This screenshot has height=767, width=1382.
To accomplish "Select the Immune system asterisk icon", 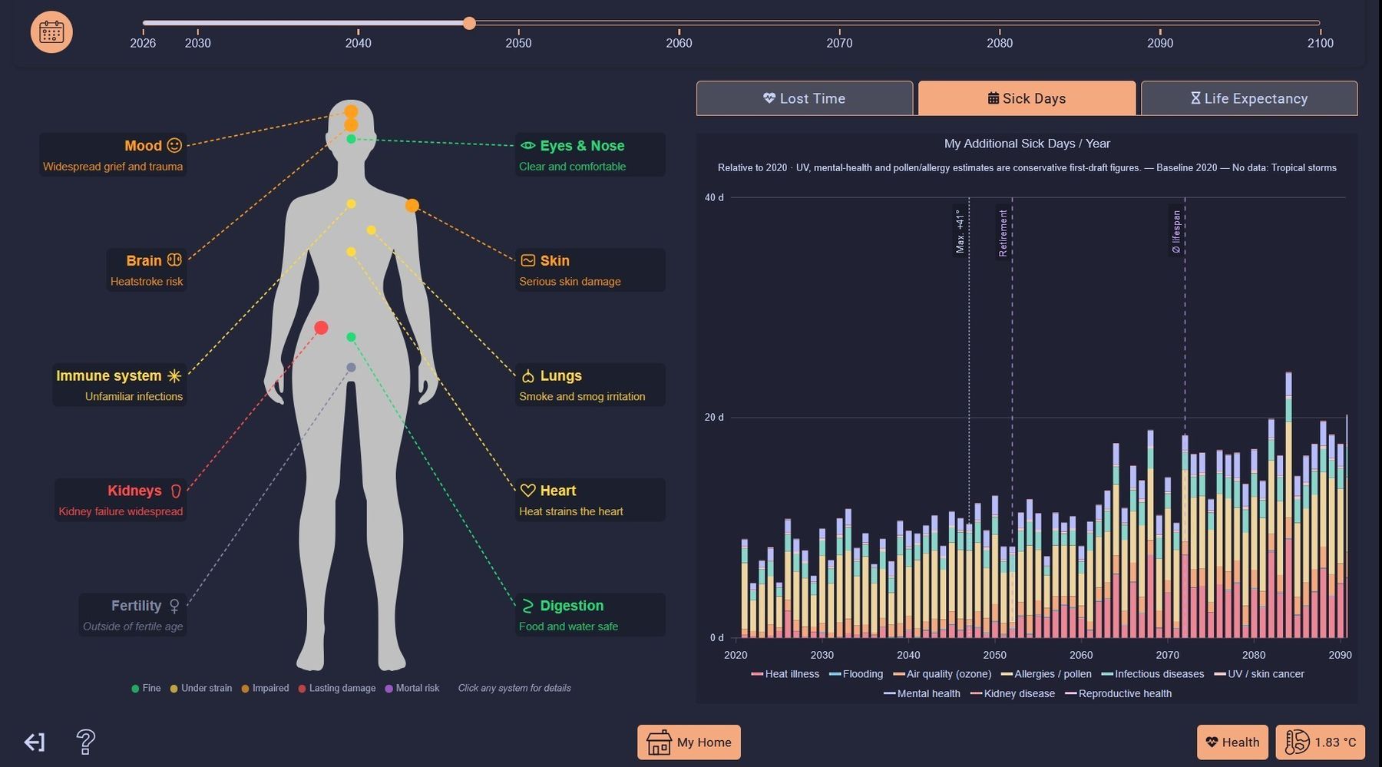I will [x=174, y=375].
